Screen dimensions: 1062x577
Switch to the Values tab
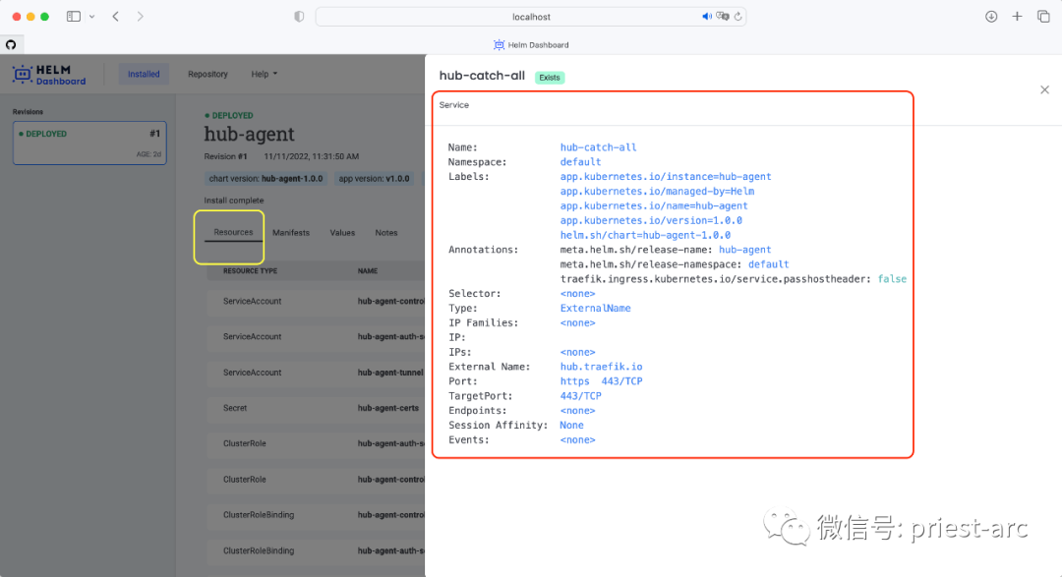point(342,232)
